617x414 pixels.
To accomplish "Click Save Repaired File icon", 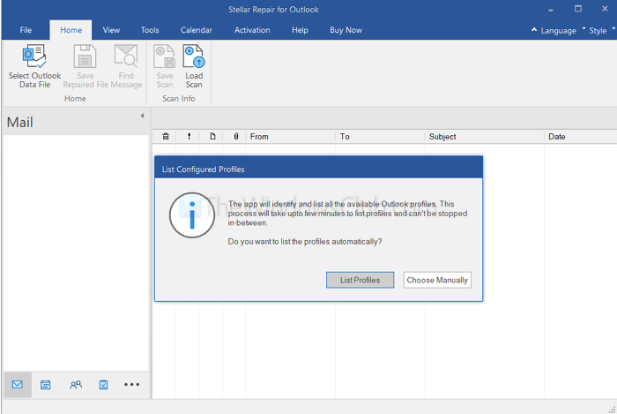I will 85,56.
